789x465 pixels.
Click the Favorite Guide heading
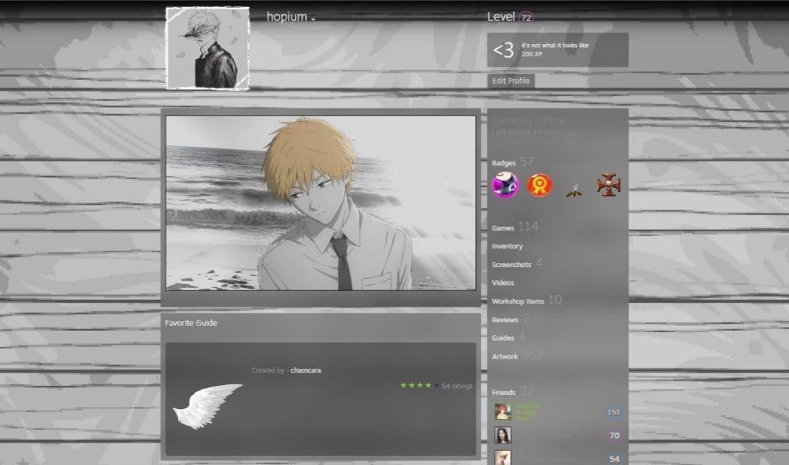[191, 323]
